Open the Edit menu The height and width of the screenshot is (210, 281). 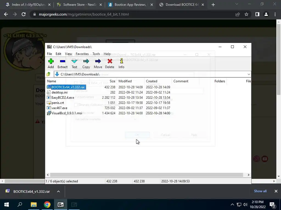click(58, 54)
